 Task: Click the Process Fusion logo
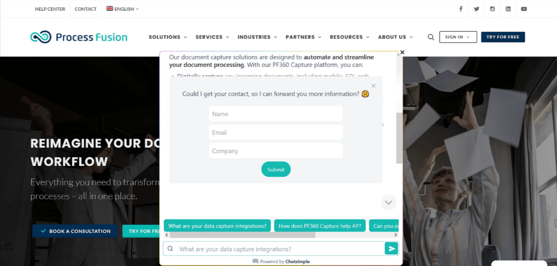click(x=79, y=37)
